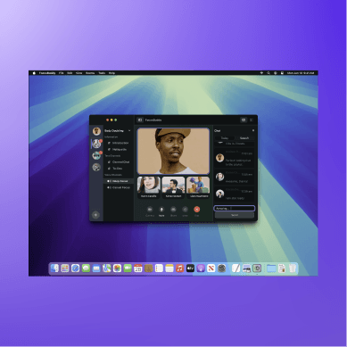Expand the server name dropdown chevron
Viewport: 347px width, 347px height.
click(129, 130)
